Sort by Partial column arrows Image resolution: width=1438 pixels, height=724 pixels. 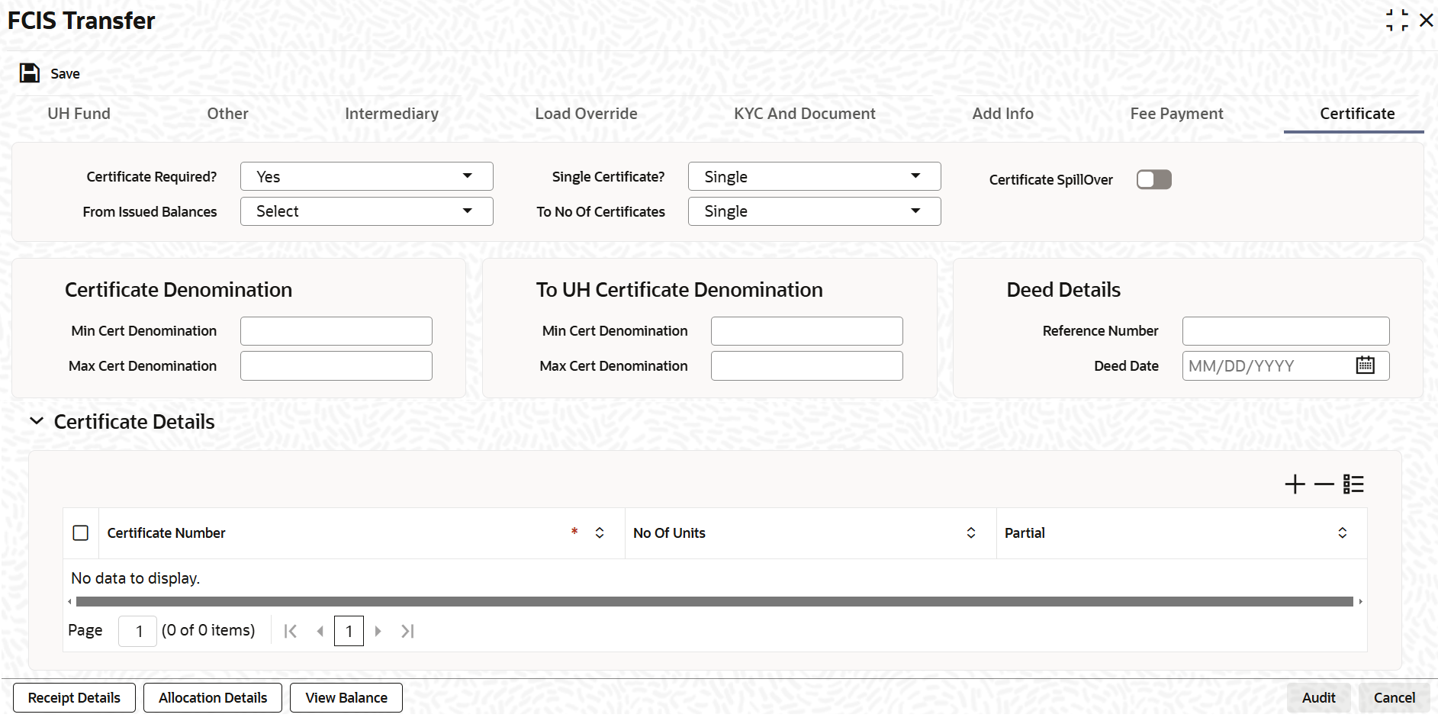coord(1343,533)
